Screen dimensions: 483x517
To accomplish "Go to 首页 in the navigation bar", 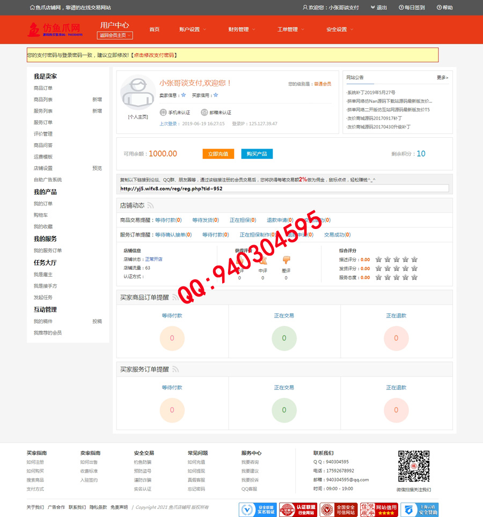I will (x=155, y=29).
